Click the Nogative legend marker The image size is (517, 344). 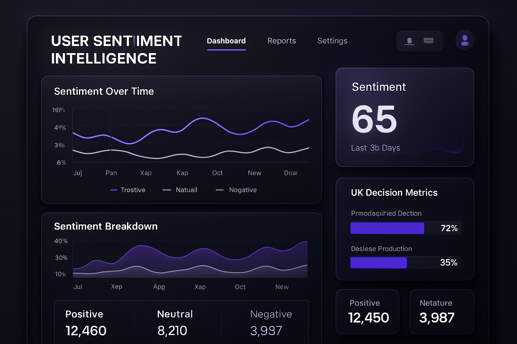(x=219, y=190)
